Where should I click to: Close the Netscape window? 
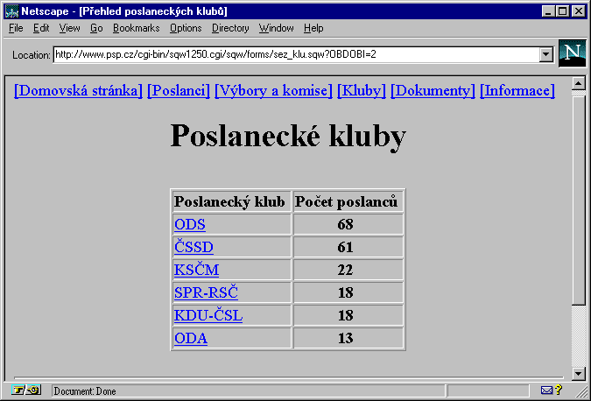pos(578,11)
